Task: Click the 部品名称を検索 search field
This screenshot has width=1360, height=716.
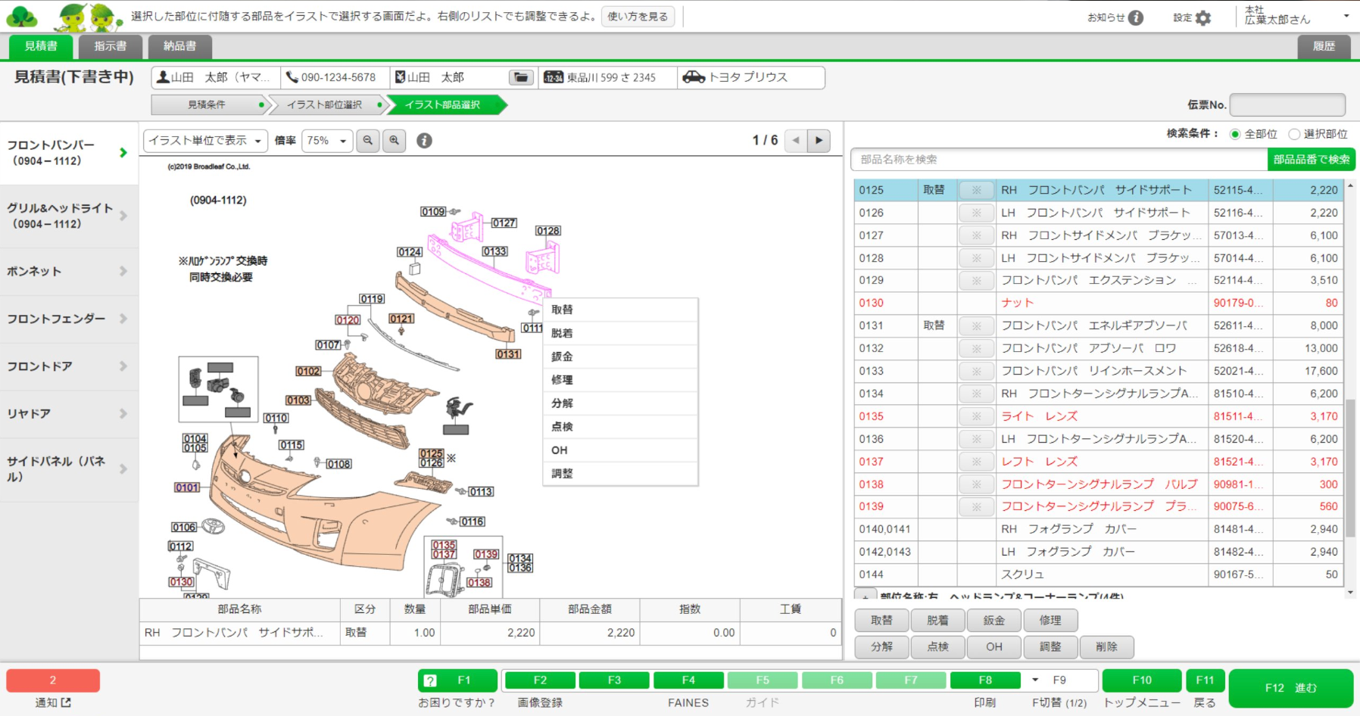Action: [1059, 160]
